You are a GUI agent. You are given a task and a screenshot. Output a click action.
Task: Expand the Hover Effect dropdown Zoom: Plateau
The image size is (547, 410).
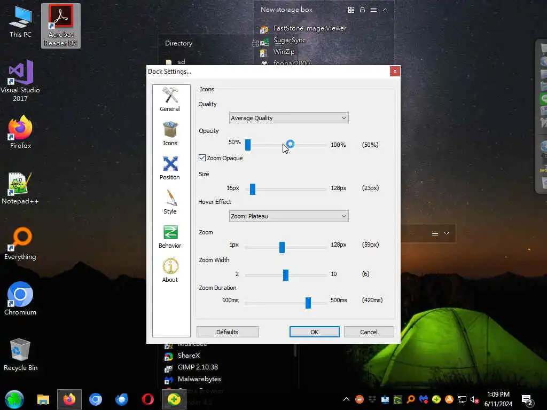[x=288, y=216]
